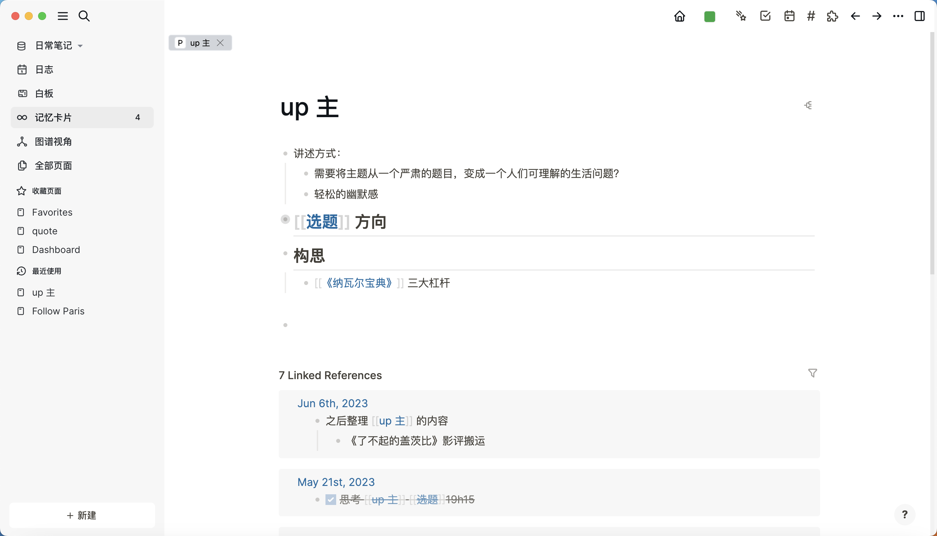Open the linked references filter icon
The width and height of the screenshot is (937, 536).
[x=812, y=373]
